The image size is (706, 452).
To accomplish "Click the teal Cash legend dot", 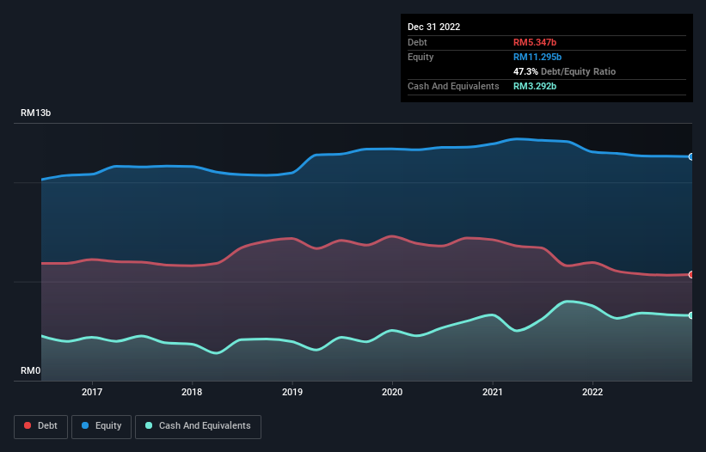I will click(149, 425).
